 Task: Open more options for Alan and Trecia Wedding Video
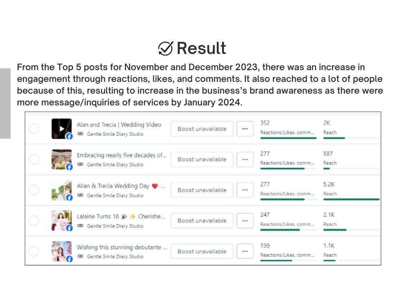pyautogui.click(x=245, y=129)
